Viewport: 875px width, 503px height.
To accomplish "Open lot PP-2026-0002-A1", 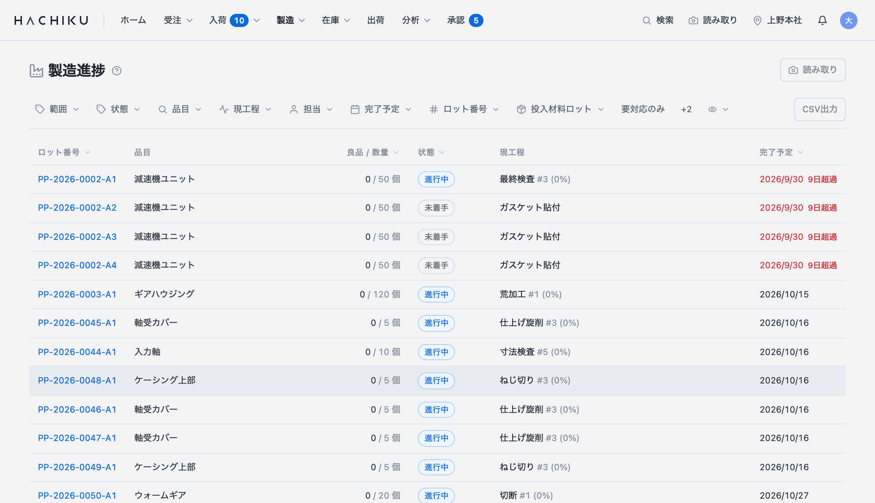I will tap(77, 179).
